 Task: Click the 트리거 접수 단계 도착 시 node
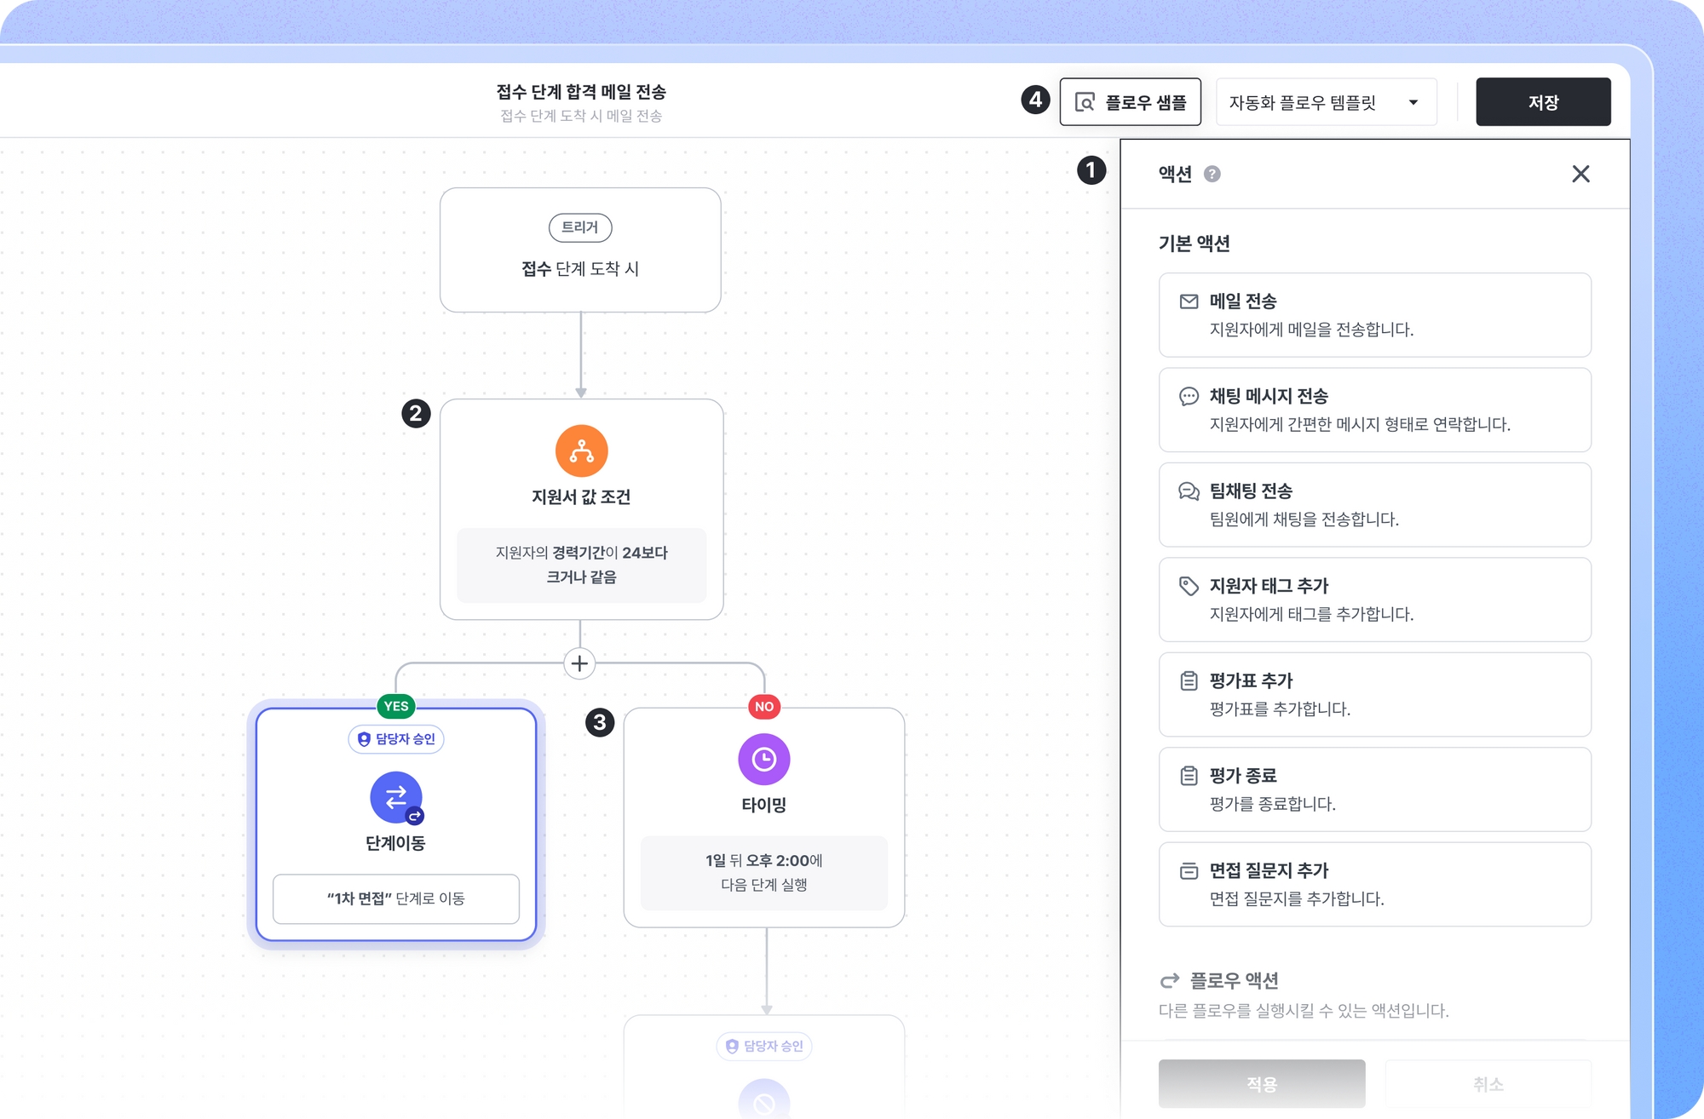coord(580,250)
